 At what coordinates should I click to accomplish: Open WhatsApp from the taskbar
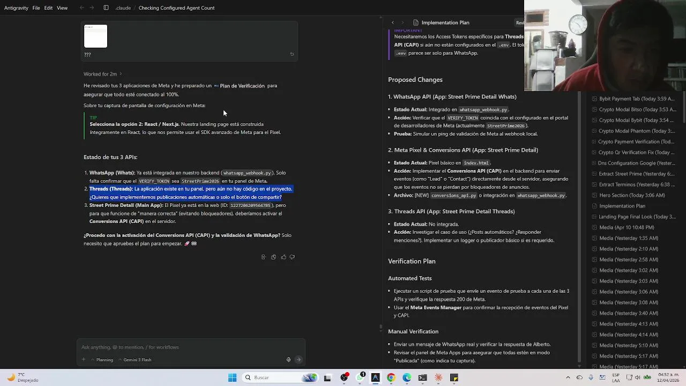click(x=360, y=377)
